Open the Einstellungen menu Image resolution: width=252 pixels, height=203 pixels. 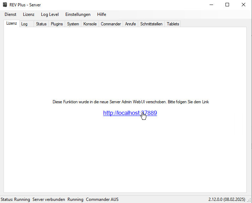(78, 14)
